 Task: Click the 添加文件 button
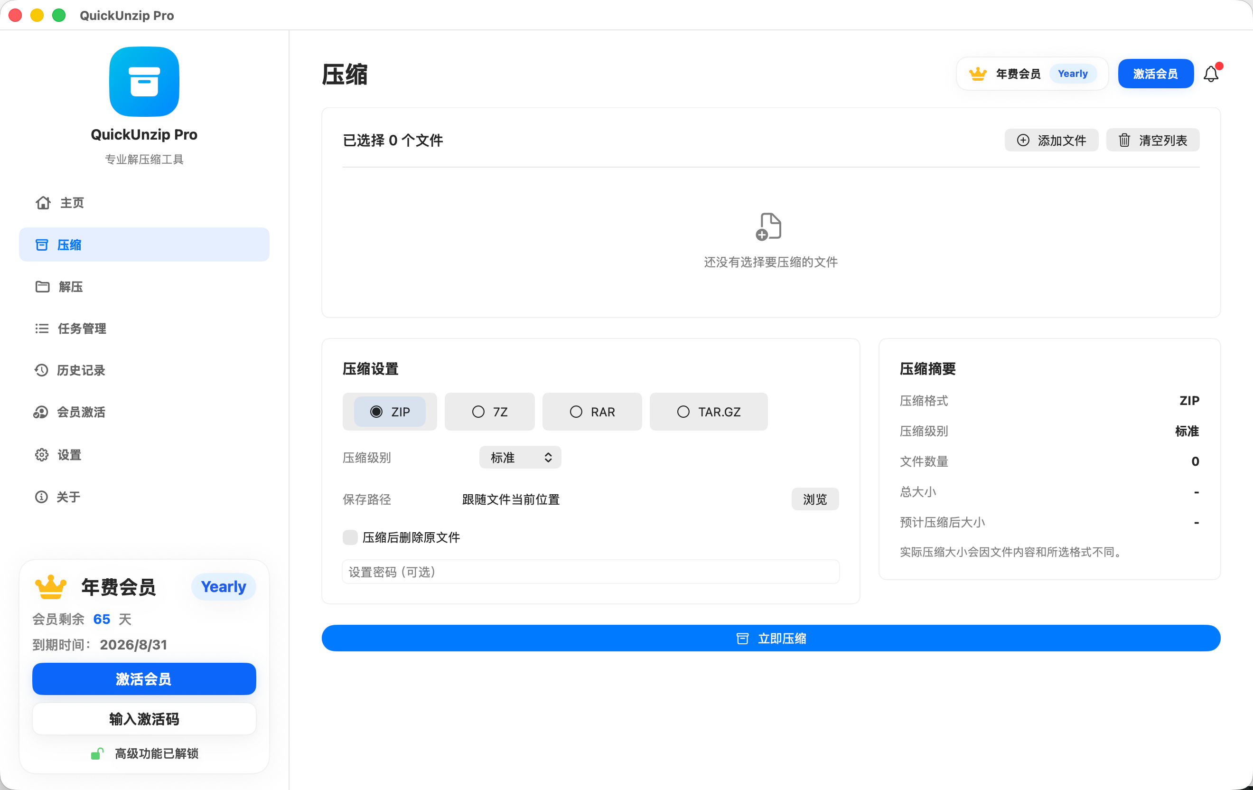[x=1051, y=140]
